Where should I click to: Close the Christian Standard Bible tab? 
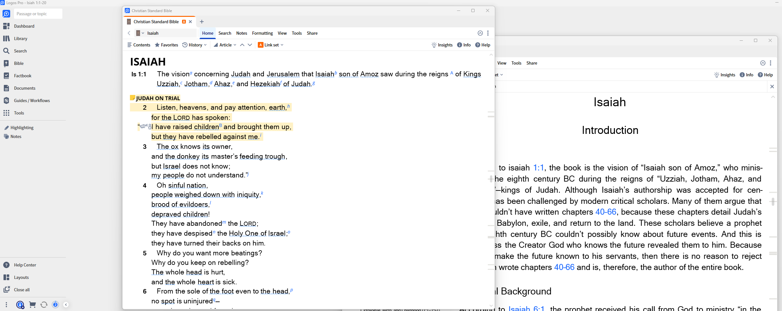pyautogui.click(x=190, y=22)
